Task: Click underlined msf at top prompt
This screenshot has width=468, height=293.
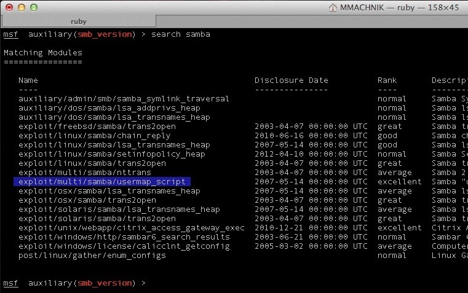Action: point(10,34)
